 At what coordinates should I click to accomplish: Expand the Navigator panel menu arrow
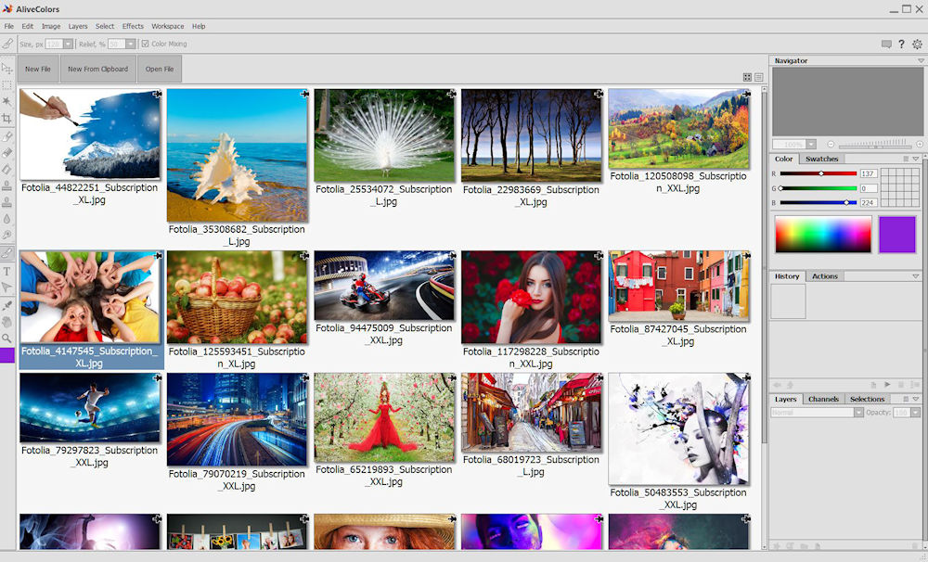click(x=921, y=61)
